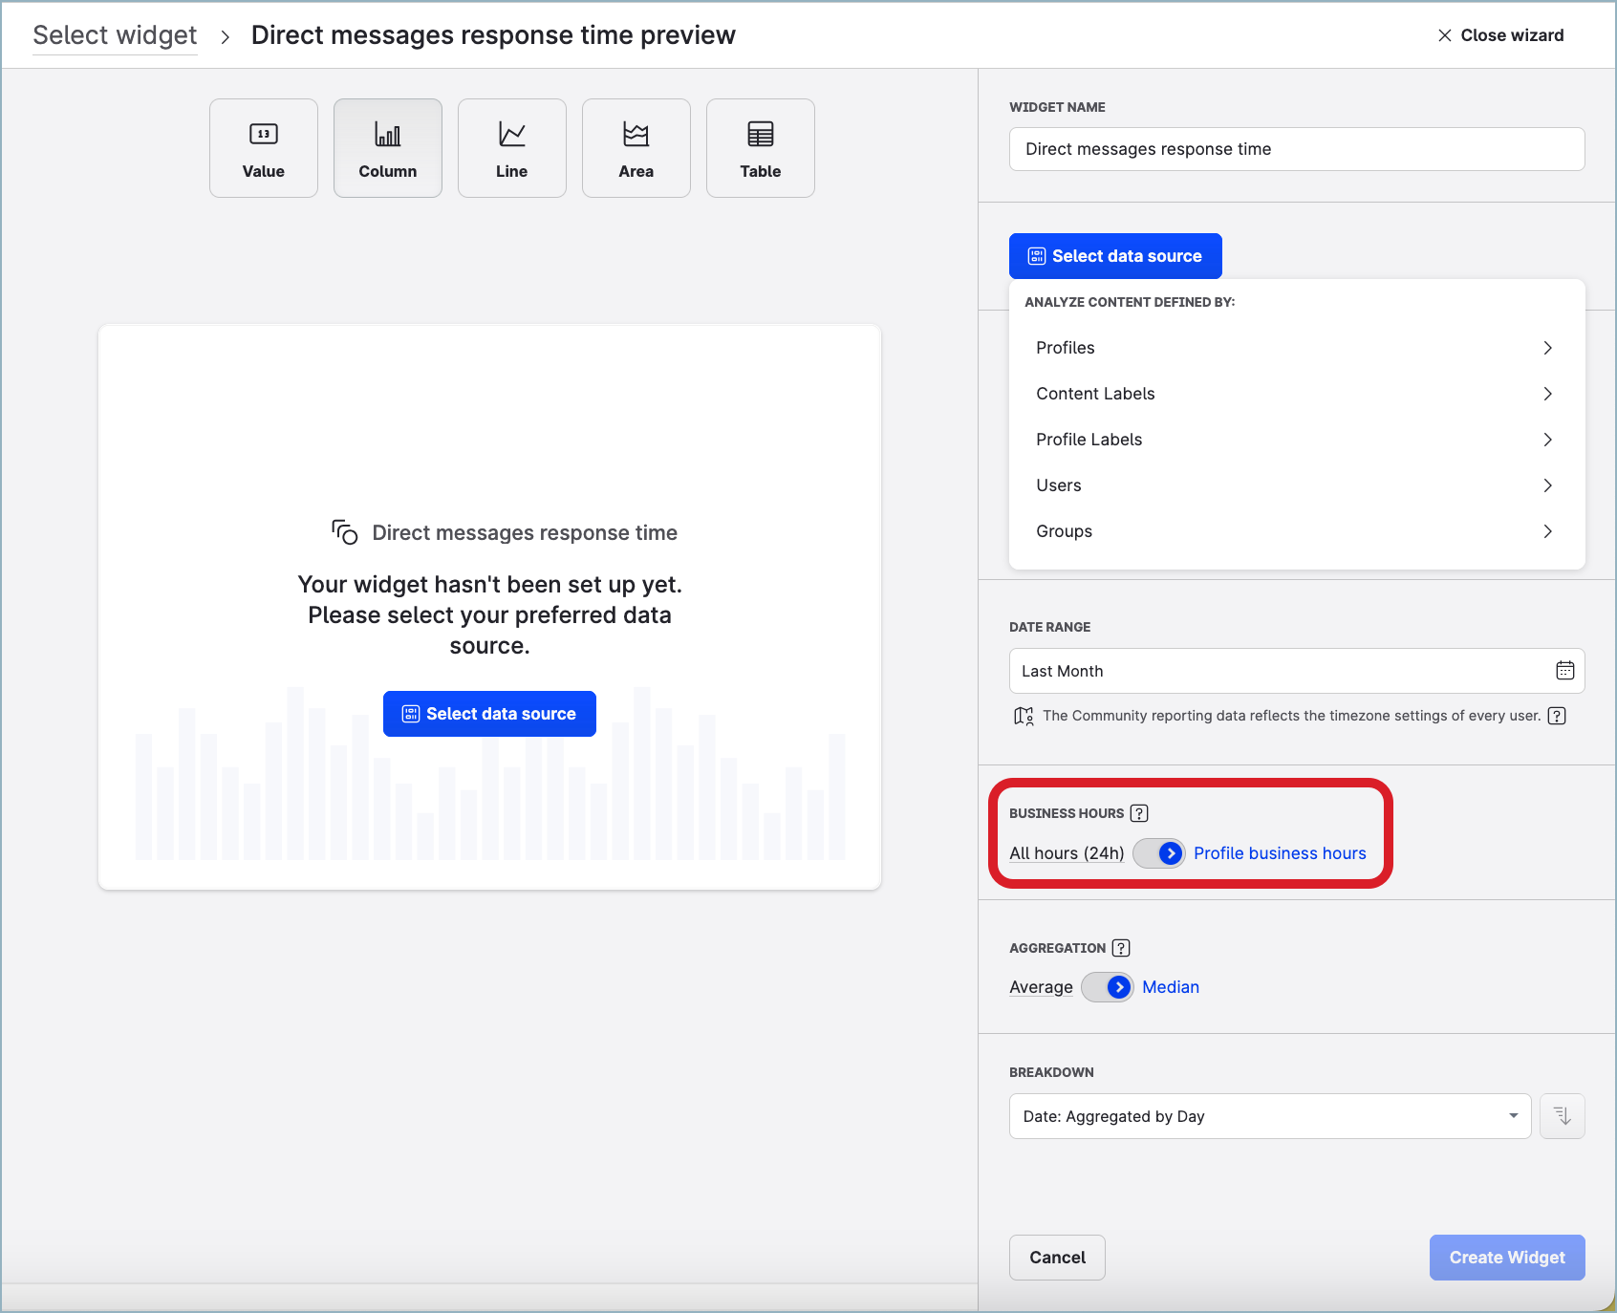Click the Business Hours help question mark

[x=1139, y=813]
